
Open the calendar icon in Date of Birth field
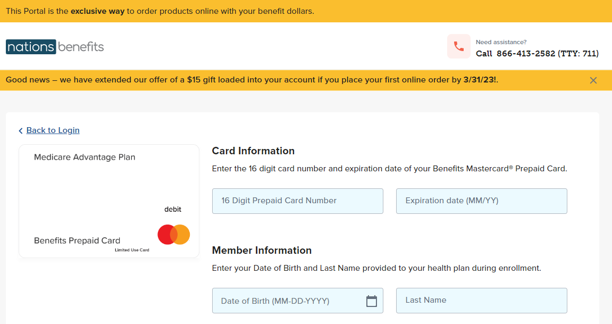coord(371,300)
